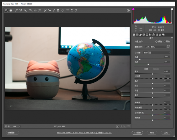Toggle full screen mode icon
Viewport: 177px width, 140px height.
pyautogui.click(x=128, y=10)
